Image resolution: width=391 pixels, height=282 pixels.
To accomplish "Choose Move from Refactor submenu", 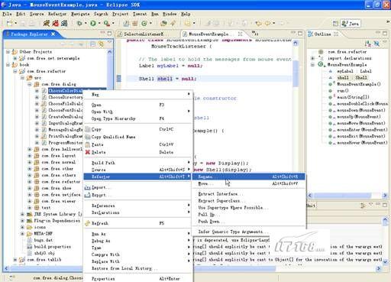I will pyautogui.click(x=248, y=183).
